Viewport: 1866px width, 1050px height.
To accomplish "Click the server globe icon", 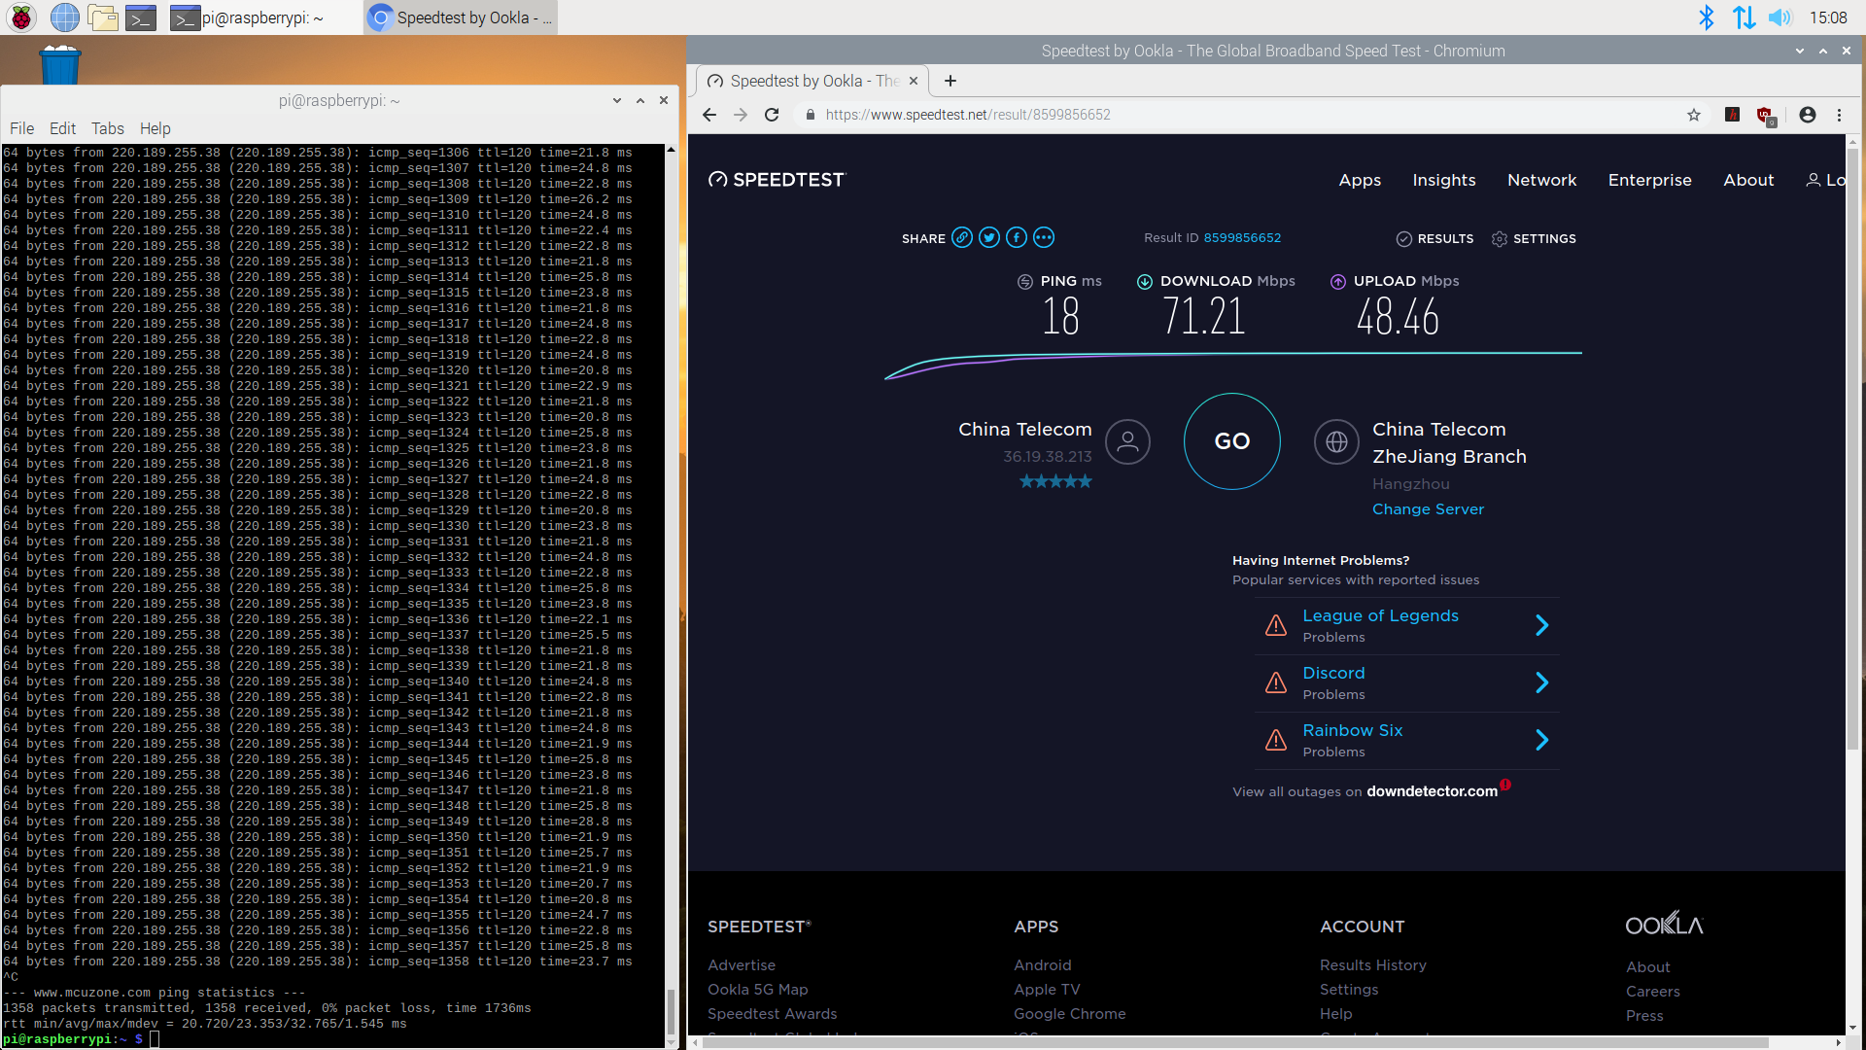I will tap(1336, 441).
